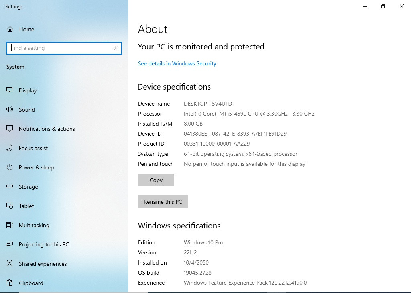The width and height of the screenshot is (411, 293).
Task: Click the Rename this PC button
Action: [x=163, y=202]
